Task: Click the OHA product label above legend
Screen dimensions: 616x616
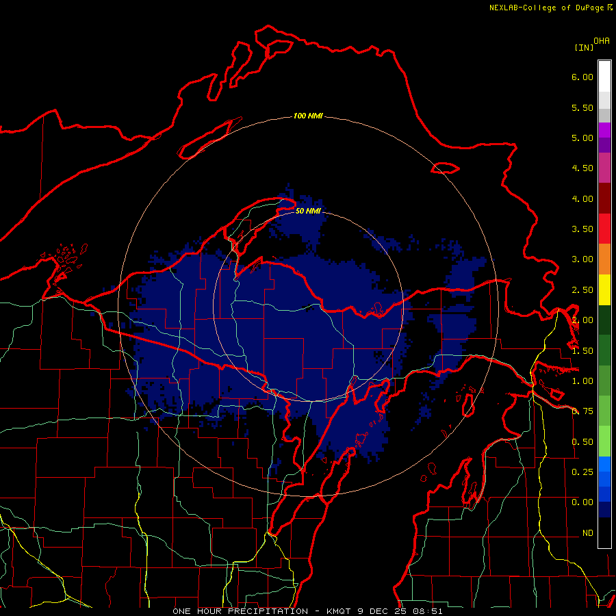Action: [x=602, y=40]
